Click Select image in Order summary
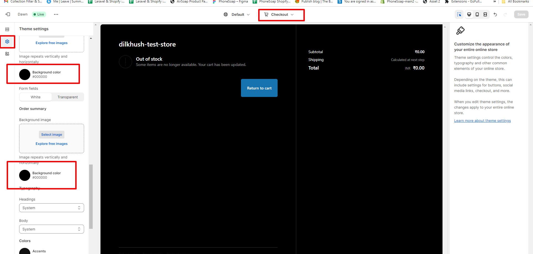This screenshot has width=533, height=254. (52, 135)
